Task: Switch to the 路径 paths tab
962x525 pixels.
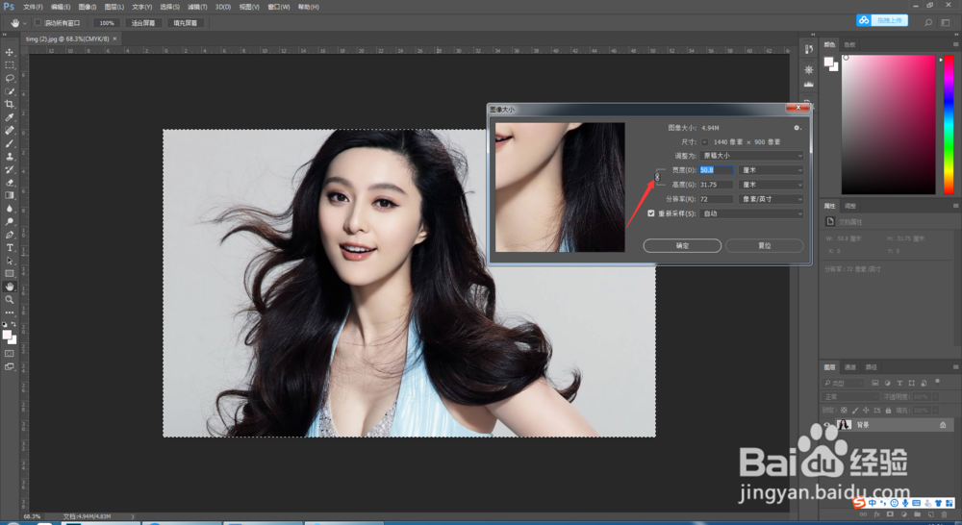Action: pos(871,367)
